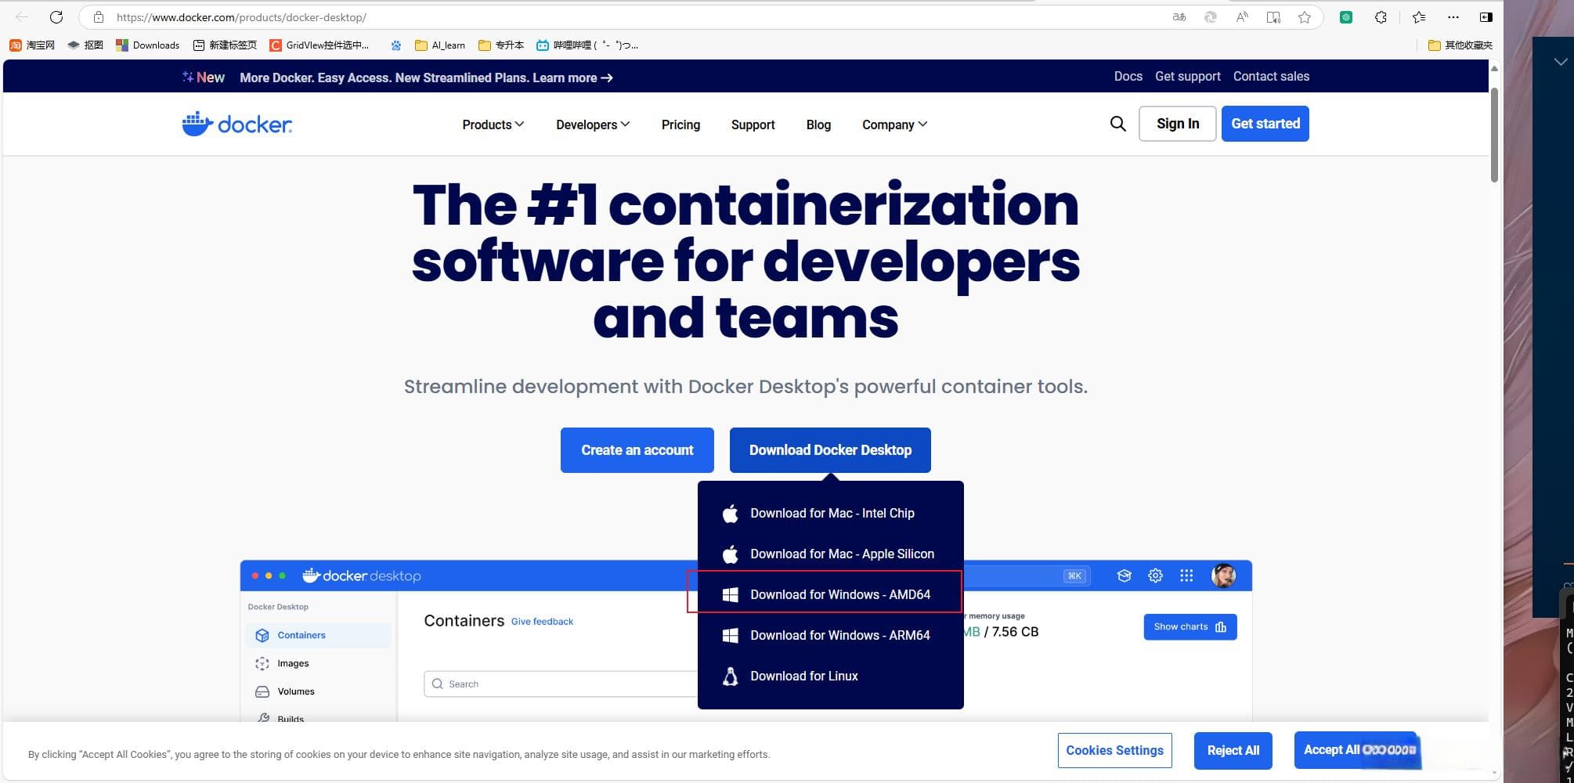Open the Downloads bookmark

coord(147,45)
